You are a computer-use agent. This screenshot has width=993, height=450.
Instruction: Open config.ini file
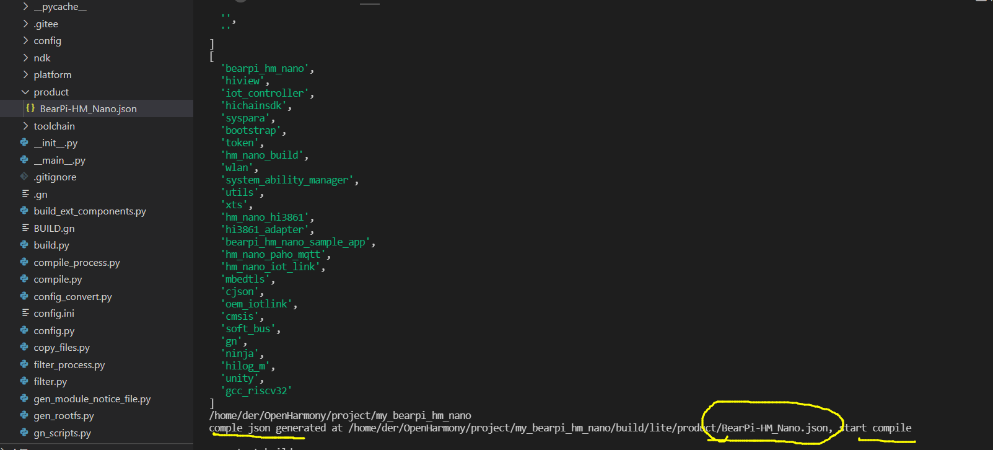coord(54,314)
